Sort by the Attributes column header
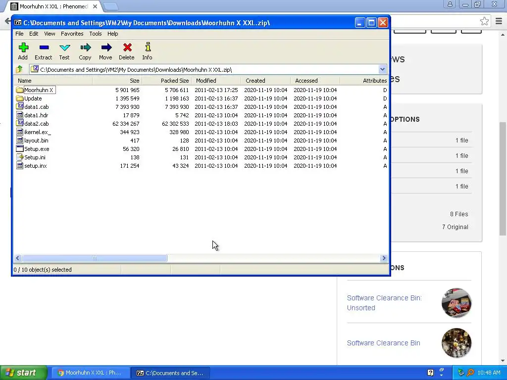The width and height of the screenshot is (507, 380). coord(364,81)
